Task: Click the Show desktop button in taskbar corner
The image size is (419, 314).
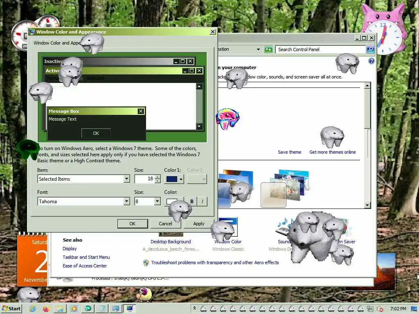Action: point(414,309)
